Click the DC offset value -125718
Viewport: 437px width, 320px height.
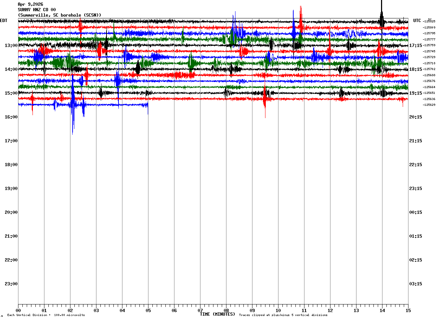(x=429, y=63)
